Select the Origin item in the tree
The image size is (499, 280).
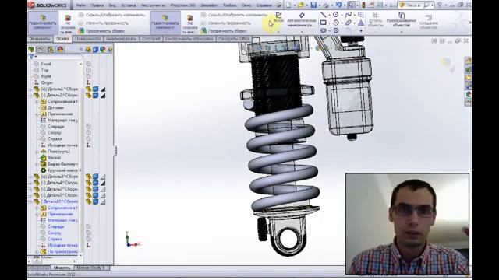(x=47, y=82)
